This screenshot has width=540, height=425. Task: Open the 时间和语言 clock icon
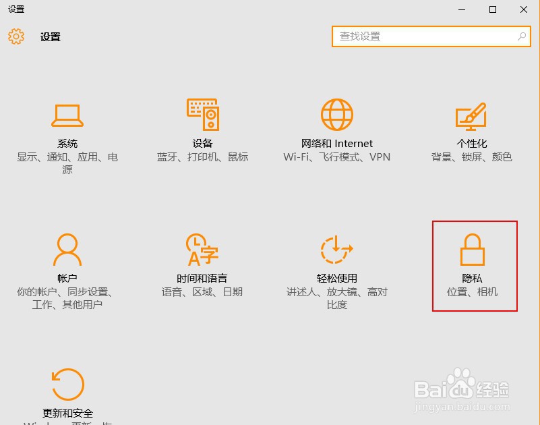[202, 250]
